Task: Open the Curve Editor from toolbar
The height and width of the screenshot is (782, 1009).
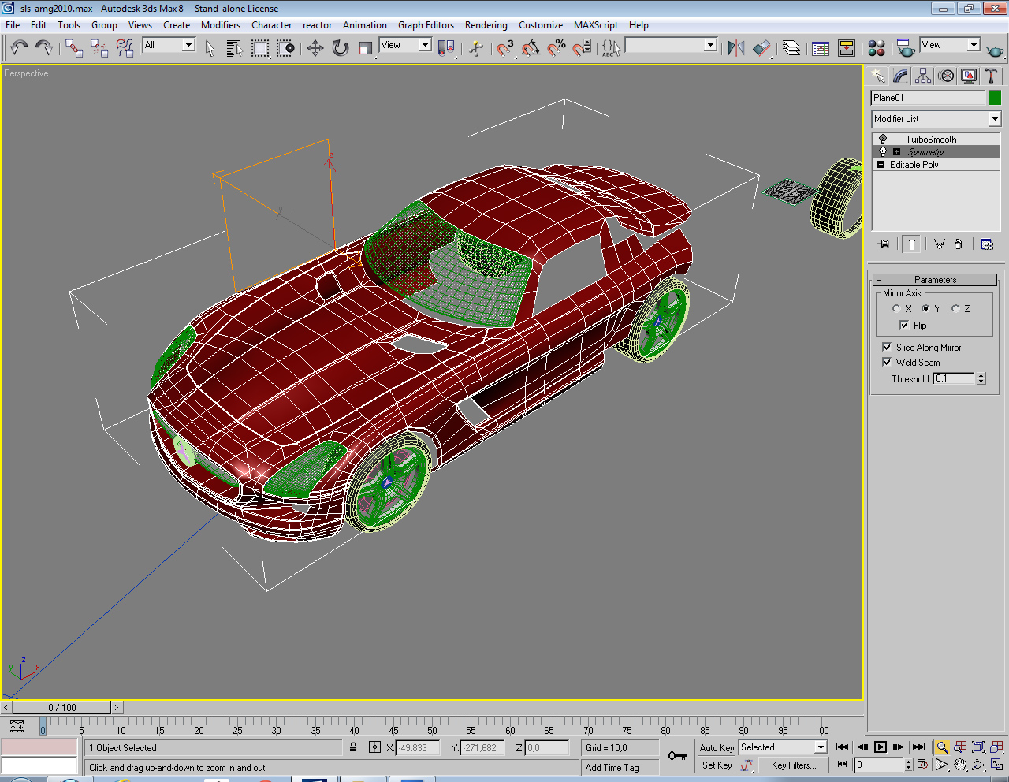Action: [821, 48]
